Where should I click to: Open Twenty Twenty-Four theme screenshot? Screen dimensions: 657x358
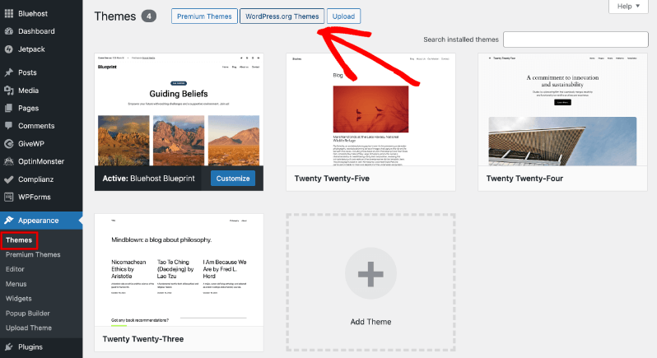[x=562, y=109]
